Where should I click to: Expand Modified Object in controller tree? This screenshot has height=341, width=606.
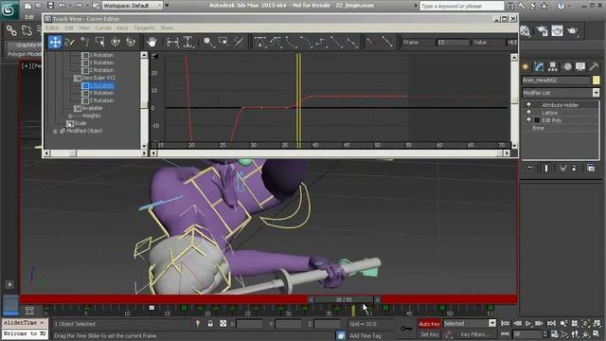55,131
